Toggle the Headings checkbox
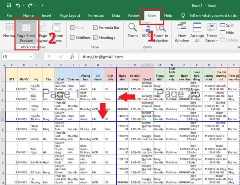 point(104,38)
